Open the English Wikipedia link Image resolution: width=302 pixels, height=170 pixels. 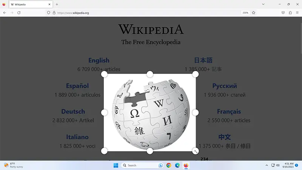99,60
